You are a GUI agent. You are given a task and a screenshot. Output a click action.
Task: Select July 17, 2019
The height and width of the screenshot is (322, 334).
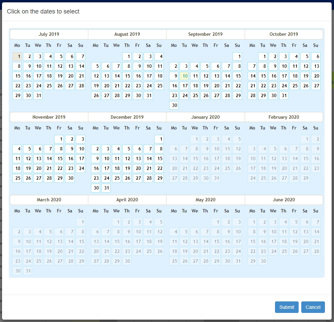[38, 76]
